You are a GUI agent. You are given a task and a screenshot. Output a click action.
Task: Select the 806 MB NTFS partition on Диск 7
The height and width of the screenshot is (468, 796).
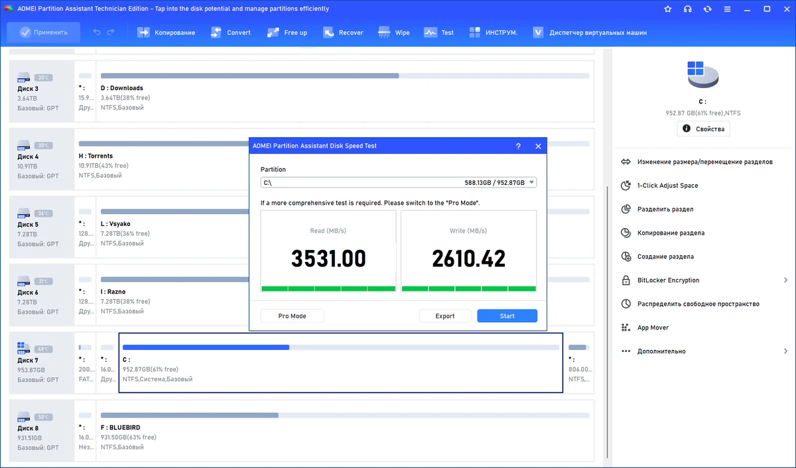579,363
